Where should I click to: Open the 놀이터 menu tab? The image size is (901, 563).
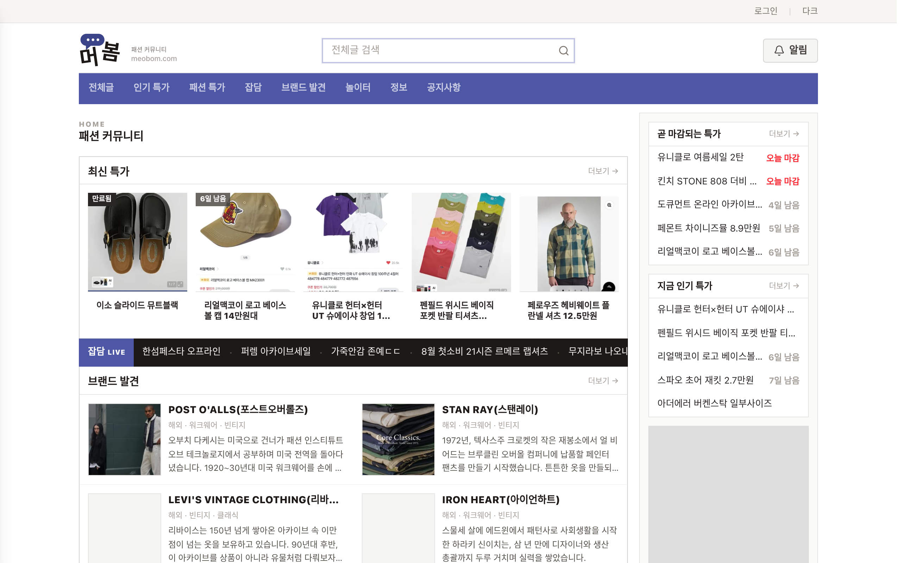click(x=359, y=88)
